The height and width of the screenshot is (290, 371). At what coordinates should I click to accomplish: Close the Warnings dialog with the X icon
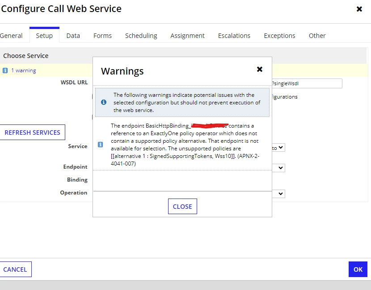coord(260,69)
